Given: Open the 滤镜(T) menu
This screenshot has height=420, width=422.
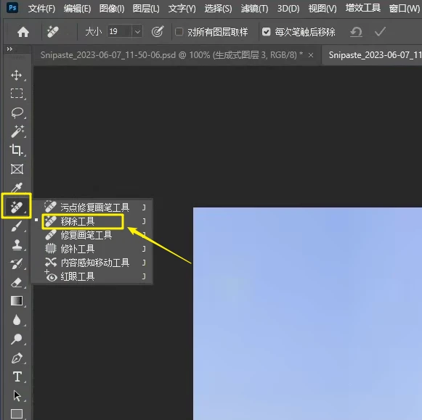Looking at the screenshot, I should tap(255, 9).
